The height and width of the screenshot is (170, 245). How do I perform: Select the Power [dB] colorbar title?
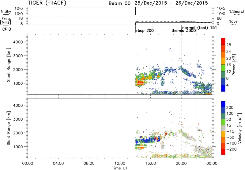pyautogui.click(x=234, y=65)
